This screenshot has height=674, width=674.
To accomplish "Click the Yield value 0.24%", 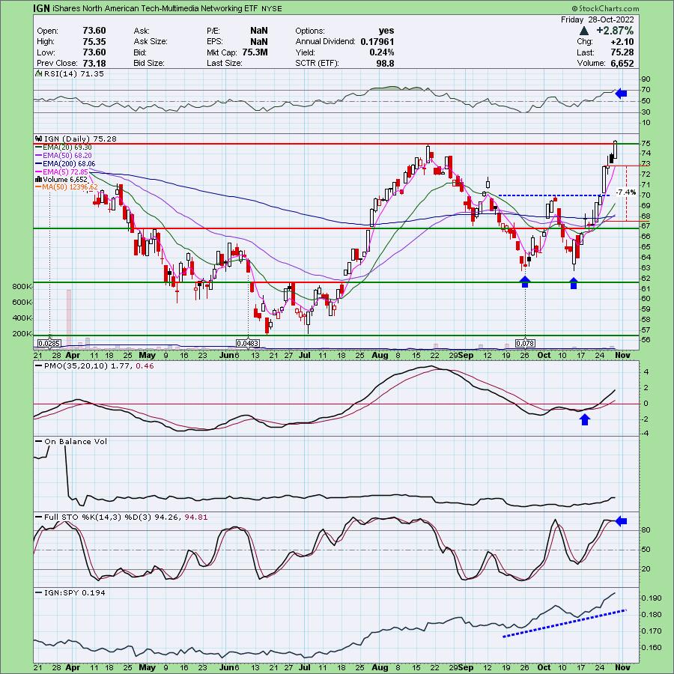I will [x=382, y=52].
